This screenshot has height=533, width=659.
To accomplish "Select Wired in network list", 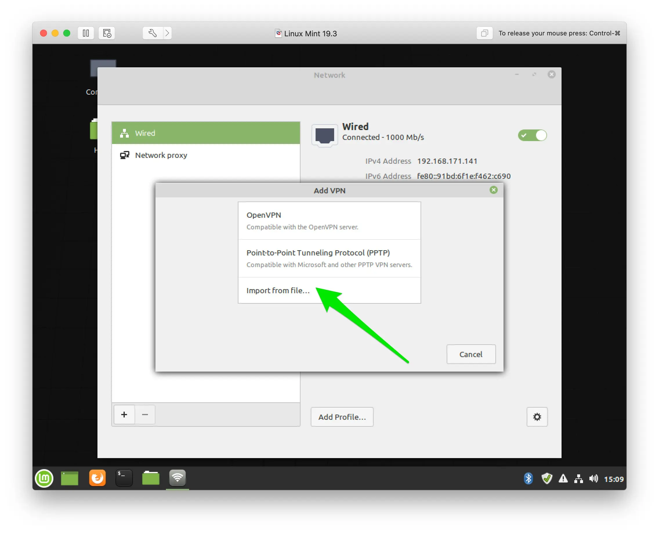I will [206, 133].
